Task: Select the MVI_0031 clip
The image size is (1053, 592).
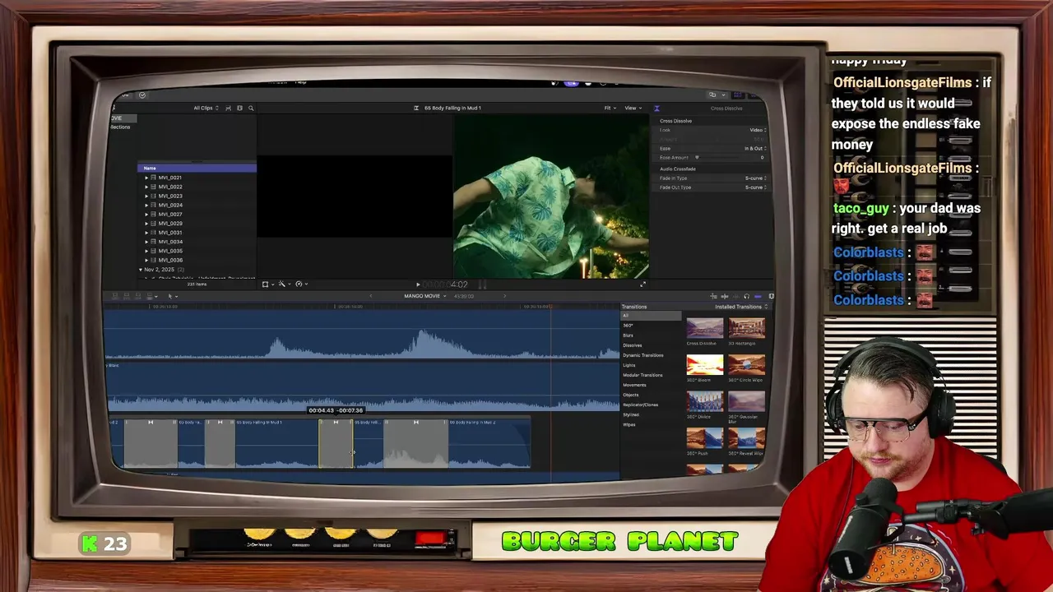Action: click(170, 233)
